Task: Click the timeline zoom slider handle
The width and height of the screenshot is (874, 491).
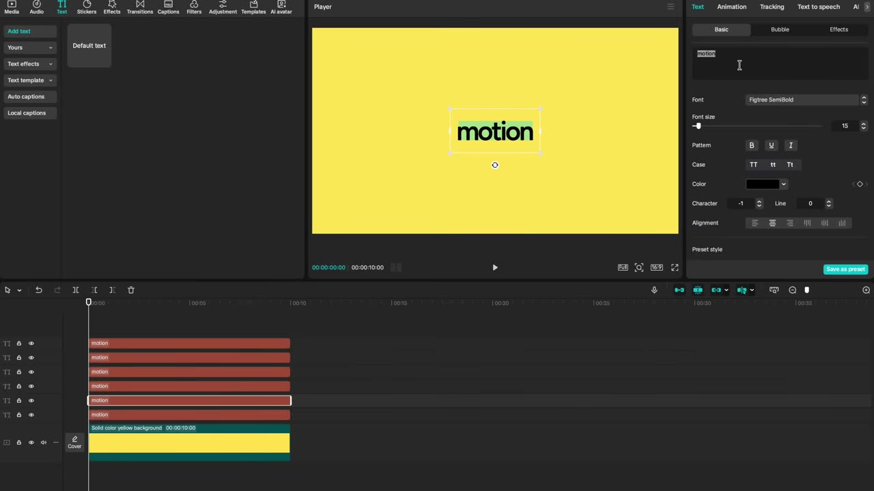Action: 807,290
